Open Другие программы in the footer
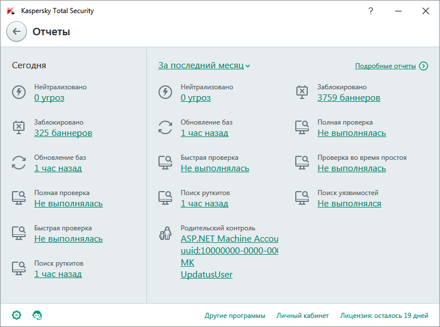440x327 pixels. 235,316
